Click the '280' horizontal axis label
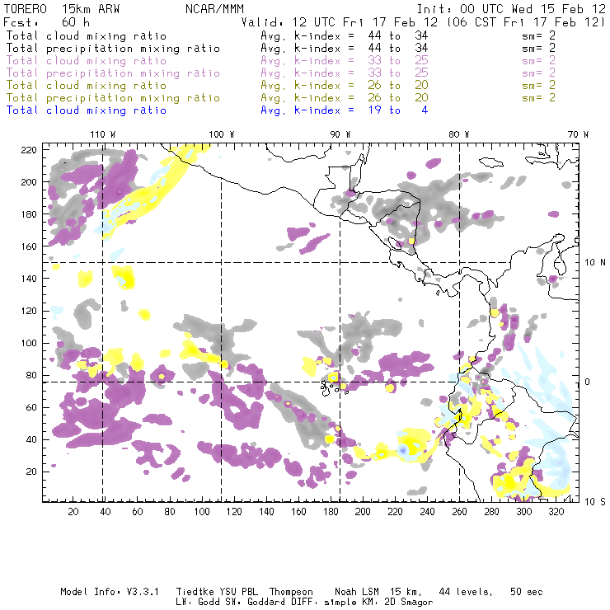Viewport: 610px width, 610px height. click(492, 512)
